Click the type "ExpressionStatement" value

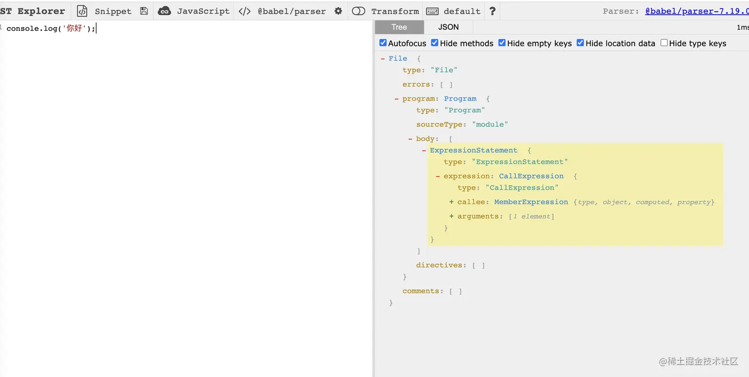(x=520, y=162)
